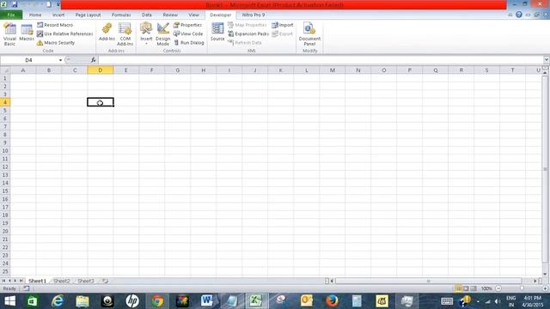Switch to Sheet2 tab
Viewport: 550px width, 309px height.
pos(62,281)
